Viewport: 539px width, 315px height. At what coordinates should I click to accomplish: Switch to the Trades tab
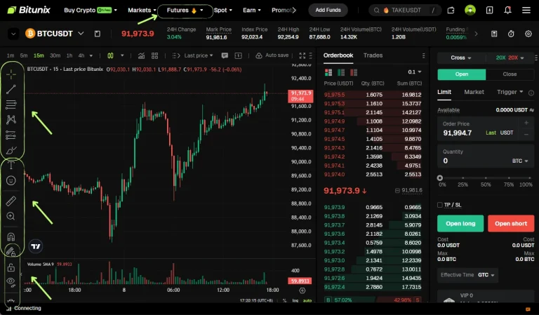(x=373, y=55)
